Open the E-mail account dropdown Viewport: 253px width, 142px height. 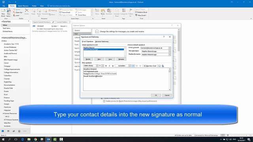tap(170, 48)
